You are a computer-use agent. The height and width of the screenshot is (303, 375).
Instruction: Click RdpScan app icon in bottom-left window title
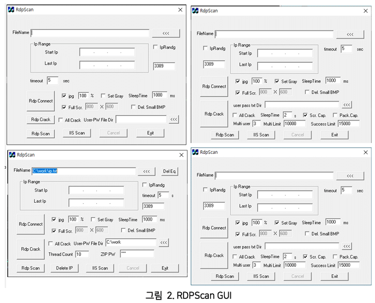12,155
